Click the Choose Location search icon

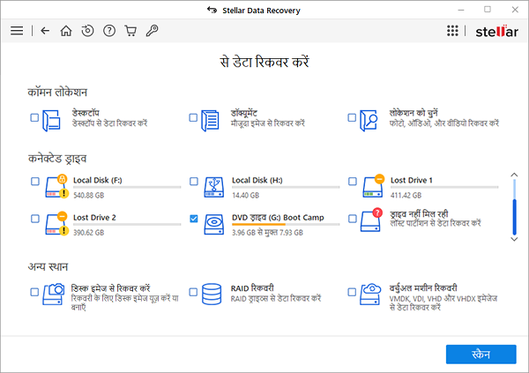369,120
